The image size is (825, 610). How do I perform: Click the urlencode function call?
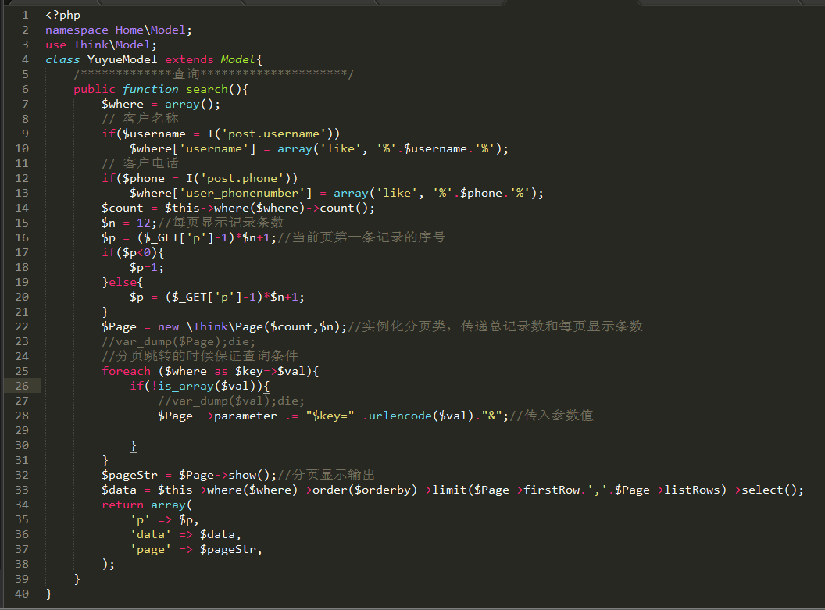[398, 416]
